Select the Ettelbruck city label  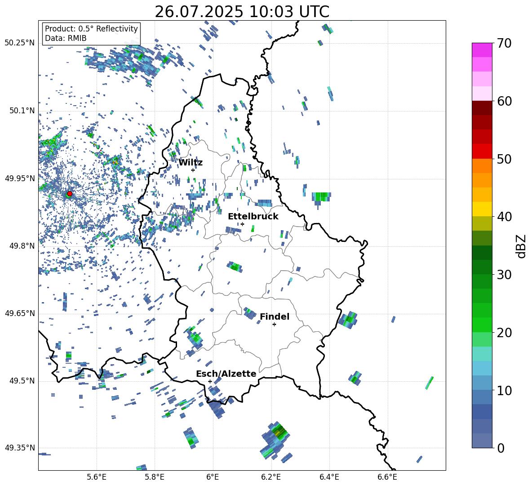(253, 217)
